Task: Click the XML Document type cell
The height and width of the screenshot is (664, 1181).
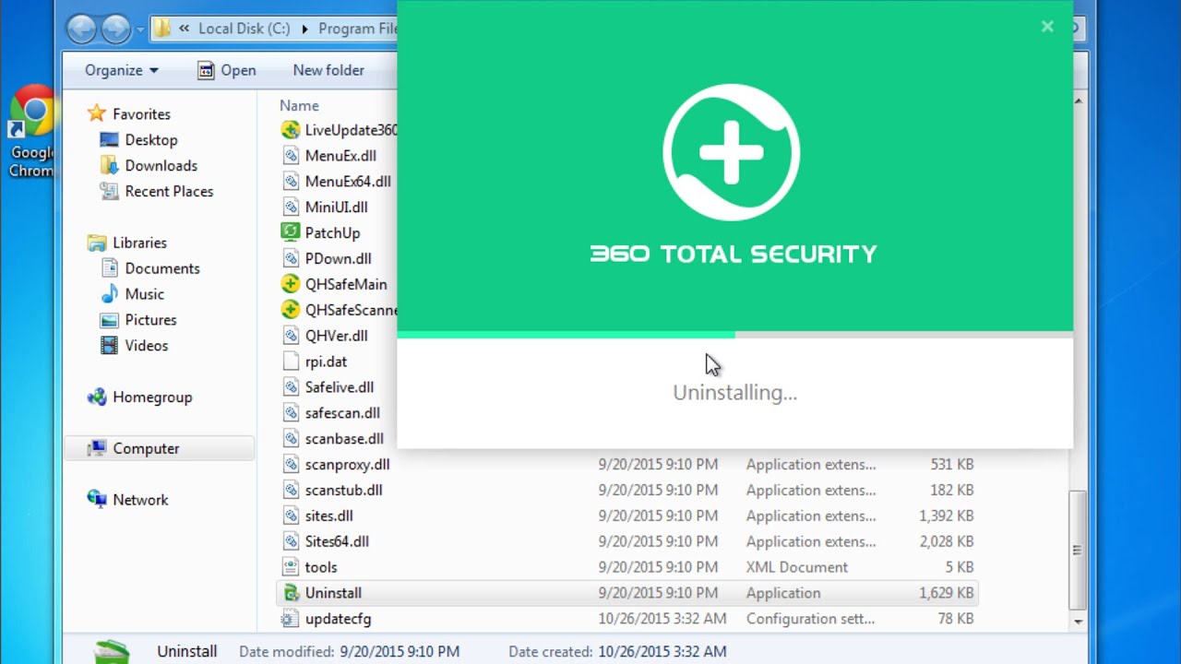Action: tap(797, 567)
